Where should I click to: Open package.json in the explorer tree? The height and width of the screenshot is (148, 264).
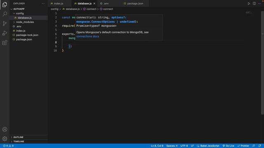tap(28, 39)
